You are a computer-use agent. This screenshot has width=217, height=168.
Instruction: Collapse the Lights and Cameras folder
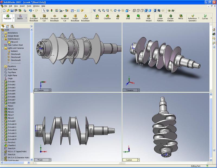pos(3,48)
